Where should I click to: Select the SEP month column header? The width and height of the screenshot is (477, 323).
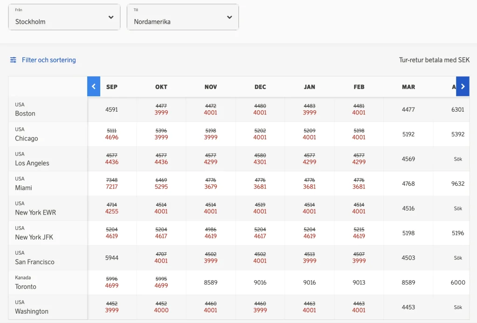point(112,87)
